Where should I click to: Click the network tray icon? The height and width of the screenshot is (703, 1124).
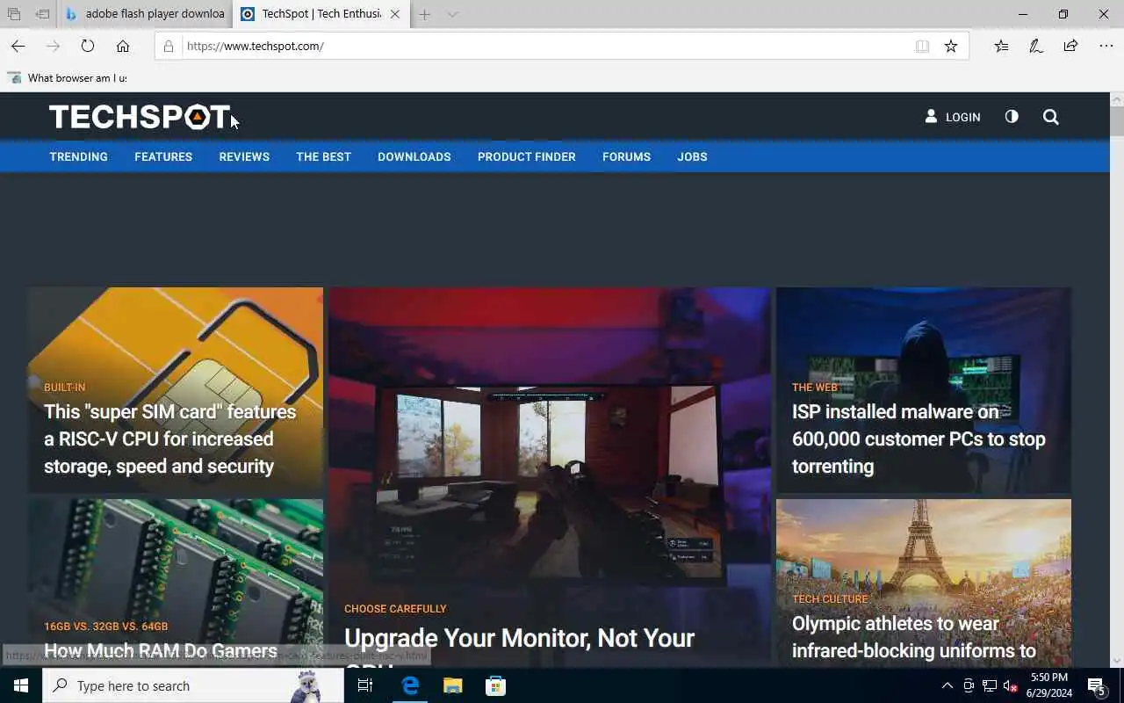[990, 685]
